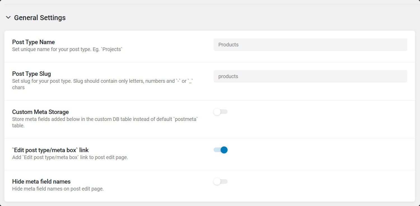420x206 pixels.
Task: Click description 'Add `Edit post type/meta box` link to post edit page'
Action: (x=70, y=157)
